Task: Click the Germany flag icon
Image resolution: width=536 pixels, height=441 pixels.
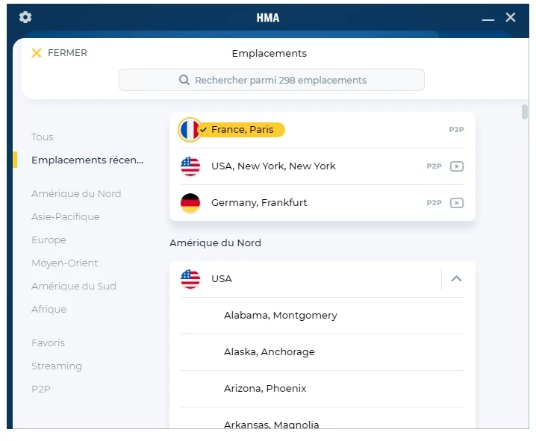Action: point(190,203)
